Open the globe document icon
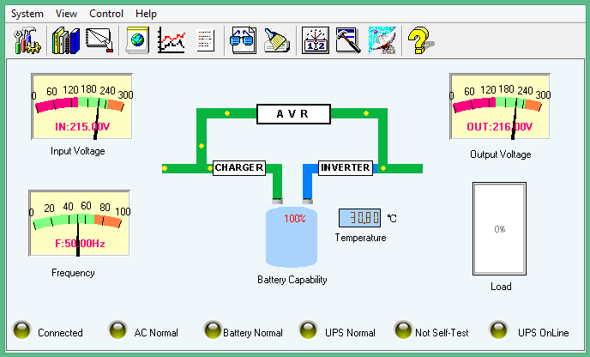This screenshot has height=357, width=590. tap(138, 40)
